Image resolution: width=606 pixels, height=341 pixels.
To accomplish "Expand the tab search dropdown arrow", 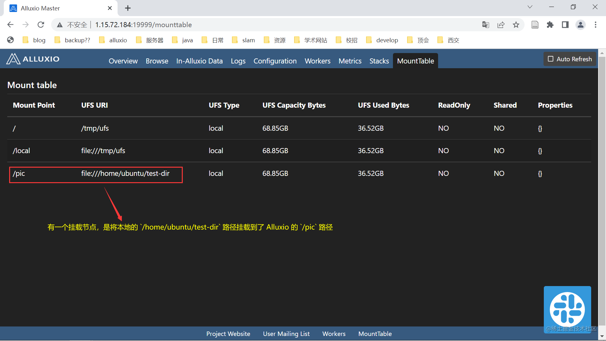I will point(530,7).
